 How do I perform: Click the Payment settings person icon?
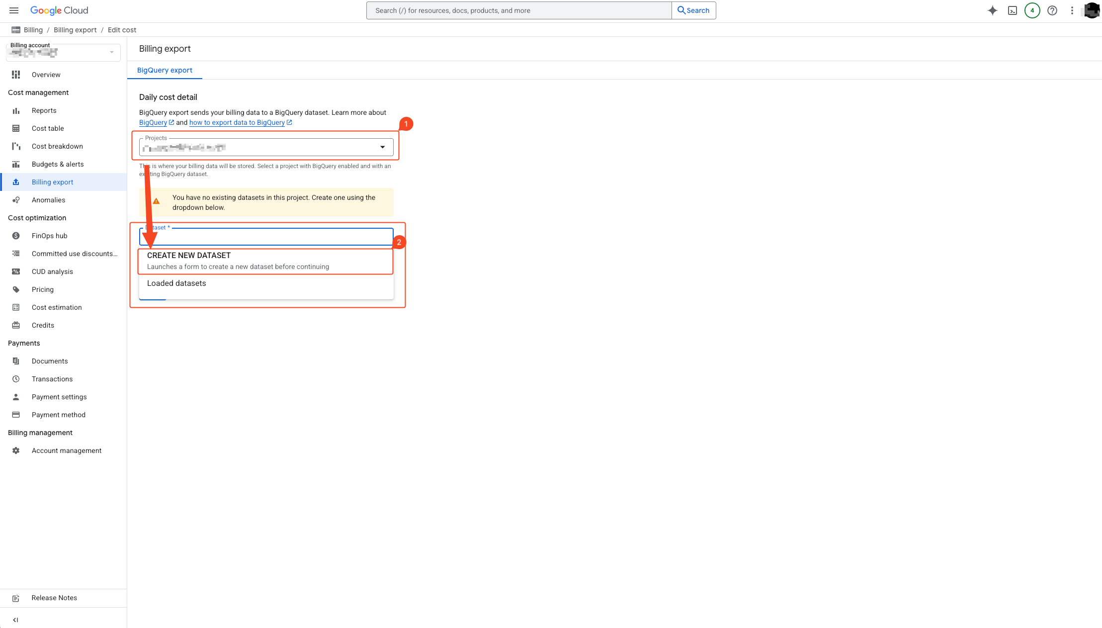coord(16,397)
